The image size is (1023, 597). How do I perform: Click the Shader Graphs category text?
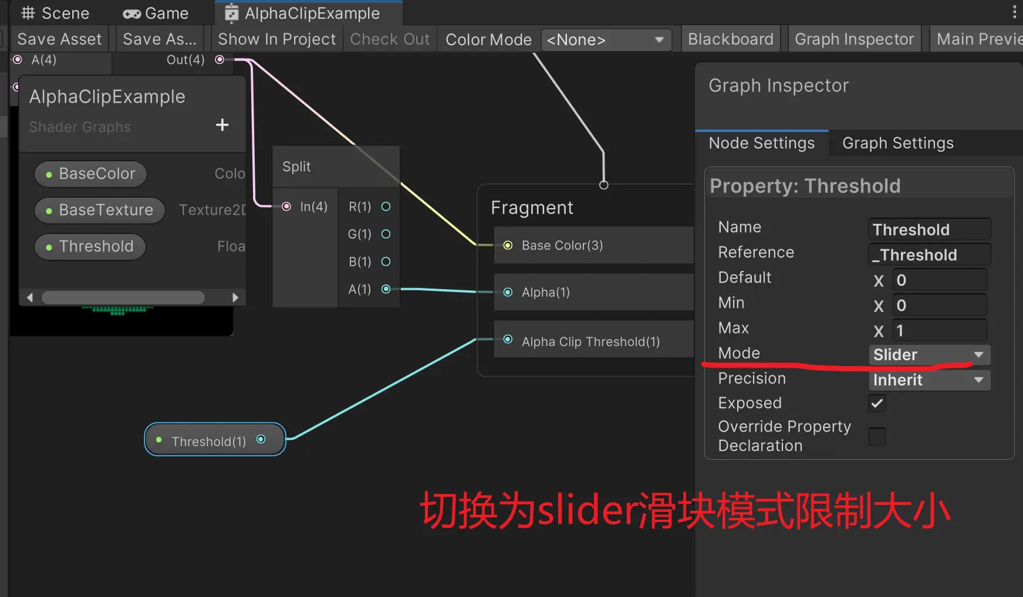pos(80,127)
